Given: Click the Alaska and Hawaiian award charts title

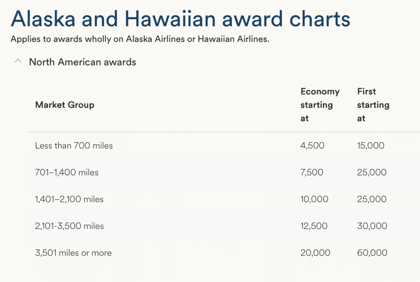Looking at the screenshot, I should (x=181, y=18).
